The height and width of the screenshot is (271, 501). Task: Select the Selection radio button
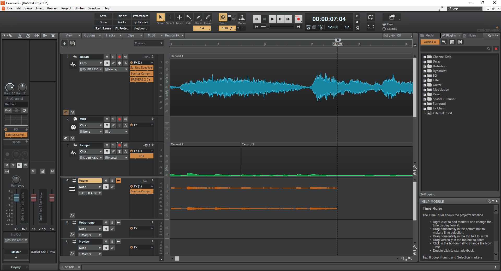coord(384,29)
